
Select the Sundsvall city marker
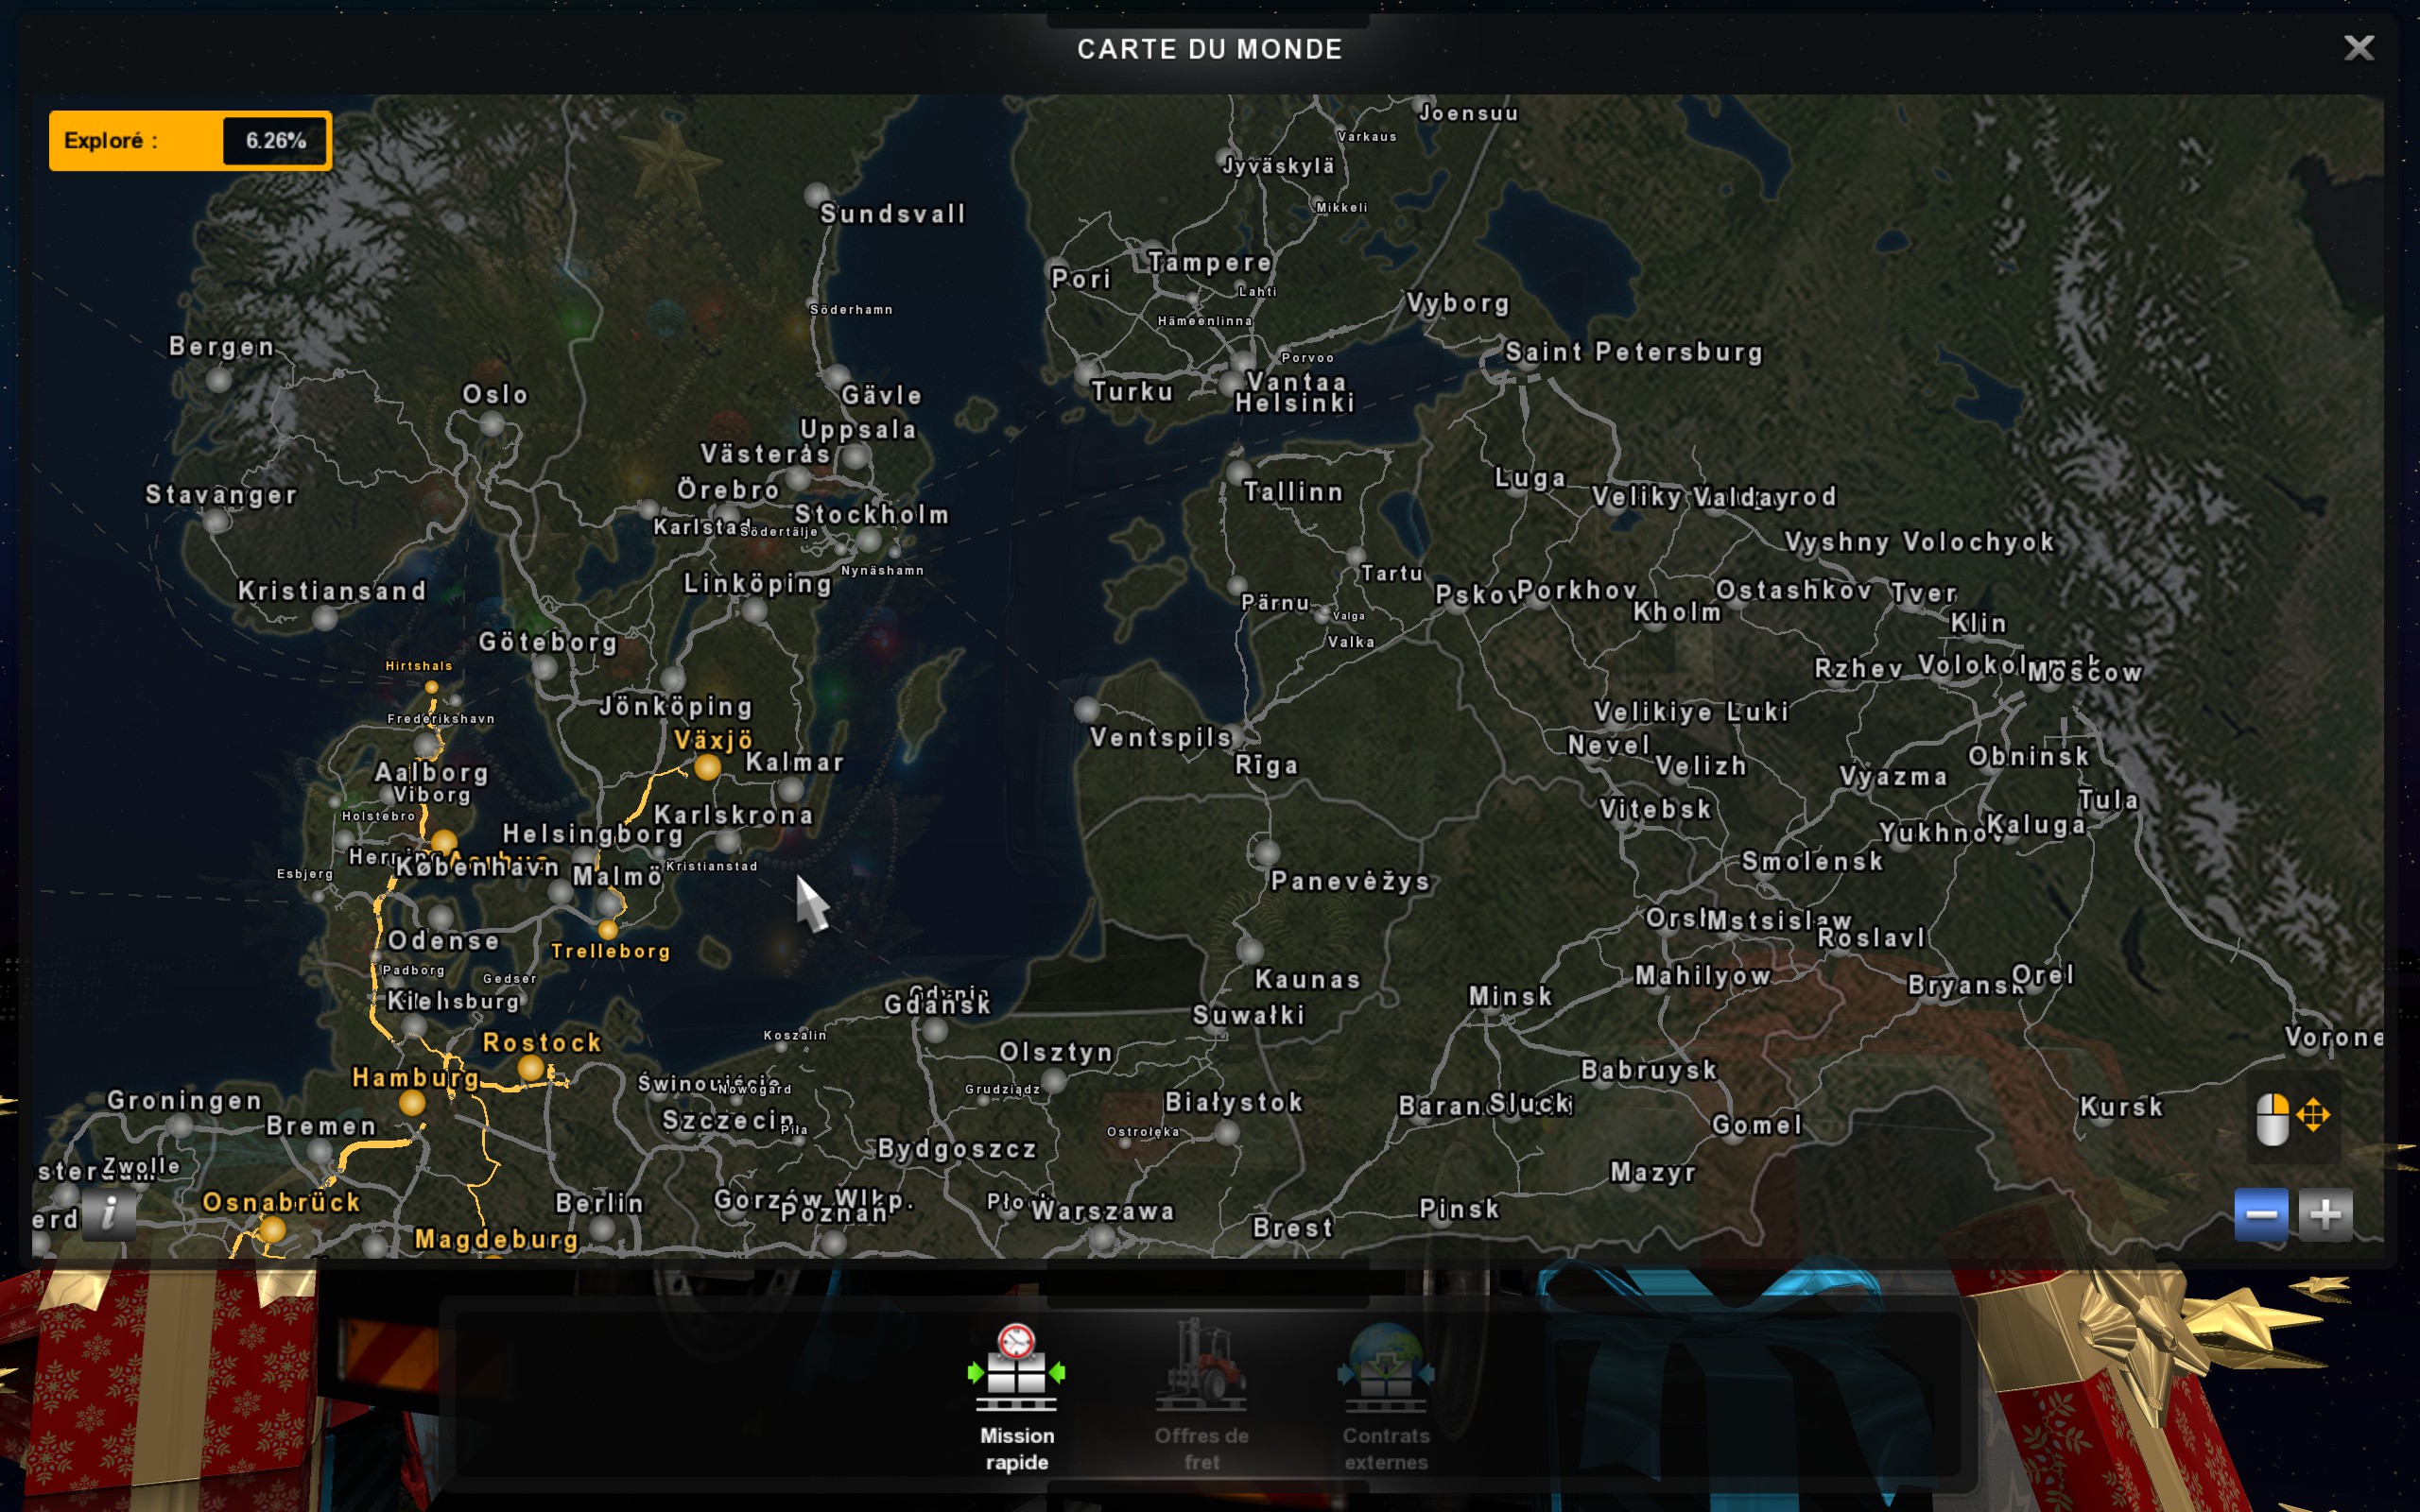click(x=818, y=194)
